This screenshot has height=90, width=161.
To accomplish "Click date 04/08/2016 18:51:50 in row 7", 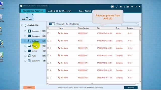I will pos(104,78).
